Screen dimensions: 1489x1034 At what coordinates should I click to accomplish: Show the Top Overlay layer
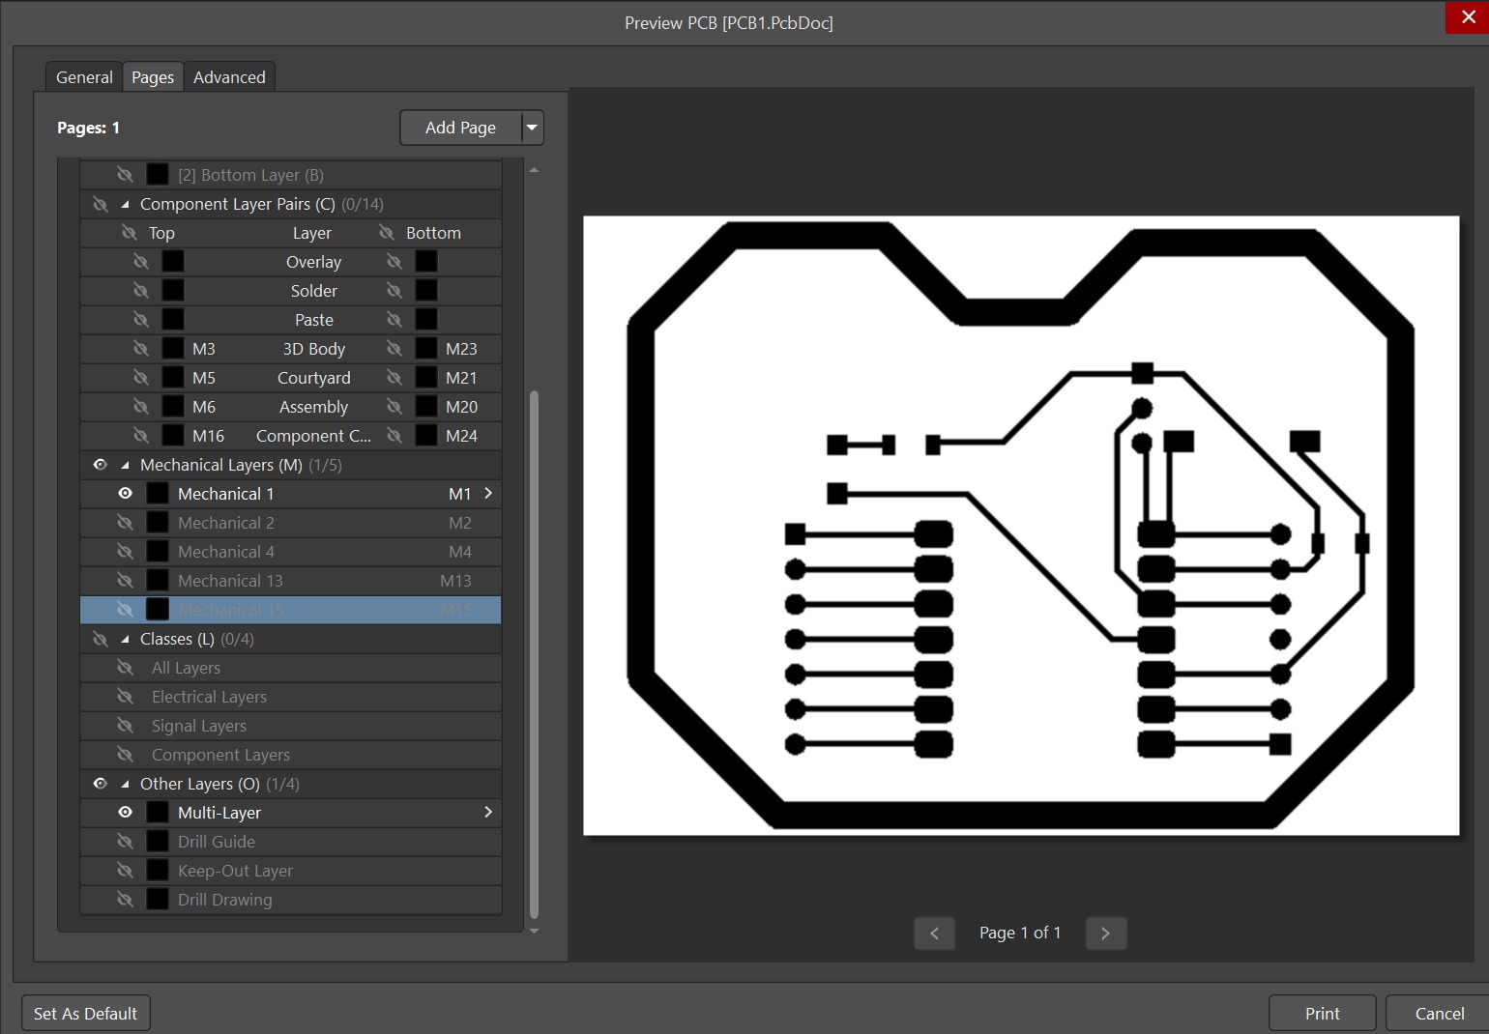[140, 262]
